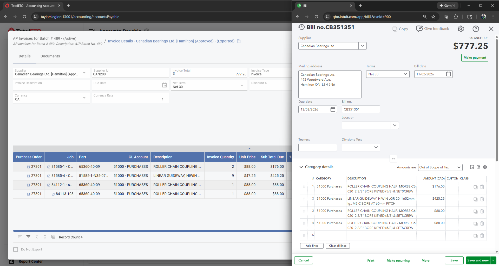Click the QuickBooks bill settings gear icon
499x280 pixels.
click(x=461, y=29)
